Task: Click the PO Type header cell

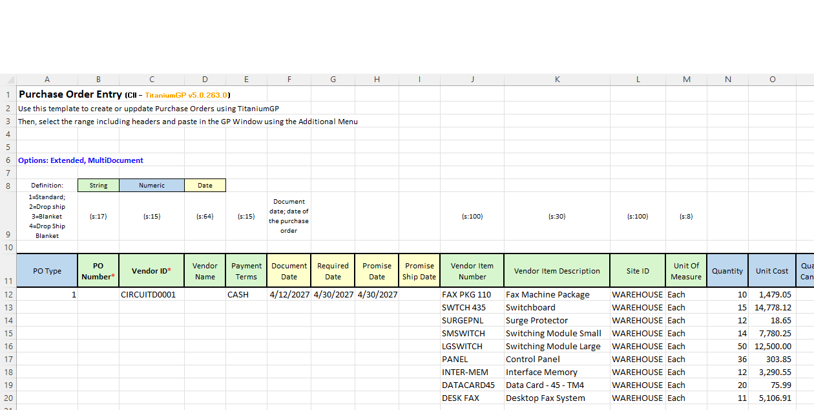Action: click(47, 271)
